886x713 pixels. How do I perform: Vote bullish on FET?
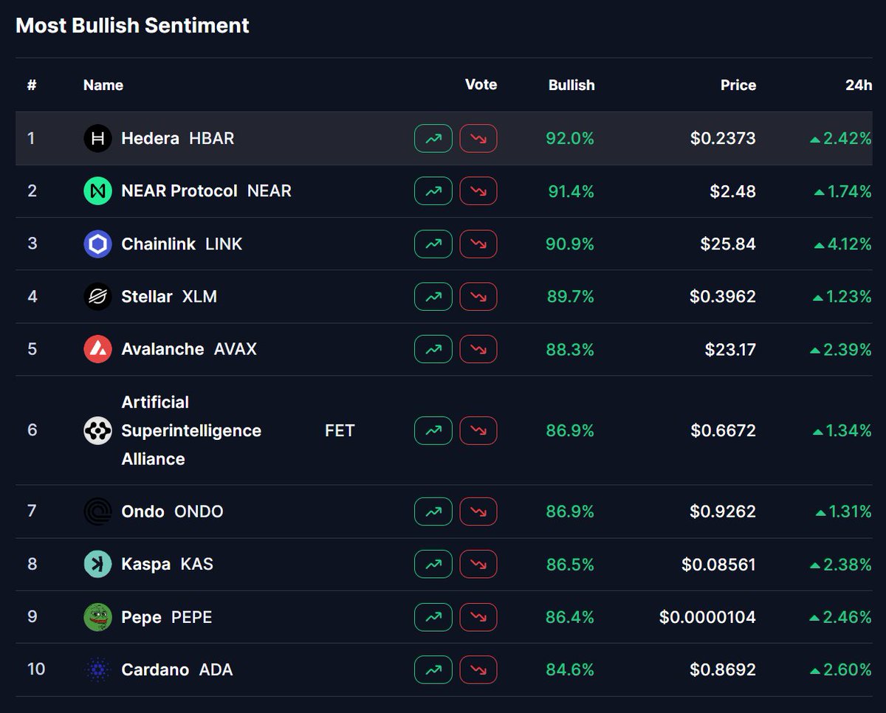point(433,430)
